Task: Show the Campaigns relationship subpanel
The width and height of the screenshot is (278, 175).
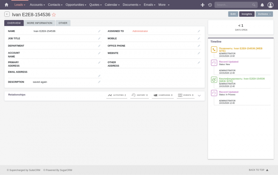Action: [x=163, y=95]
